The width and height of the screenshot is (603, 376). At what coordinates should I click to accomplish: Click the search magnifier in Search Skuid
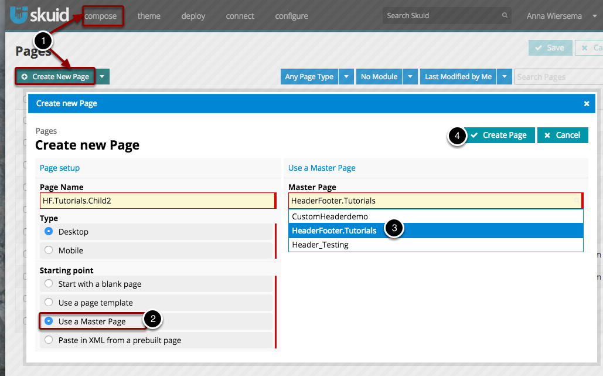pos(505,15)
